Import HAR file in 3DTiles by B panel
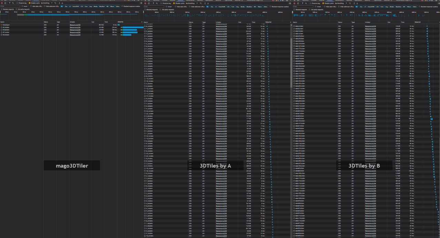The height and width of the screenshot is (238, 440). [354, 3]
